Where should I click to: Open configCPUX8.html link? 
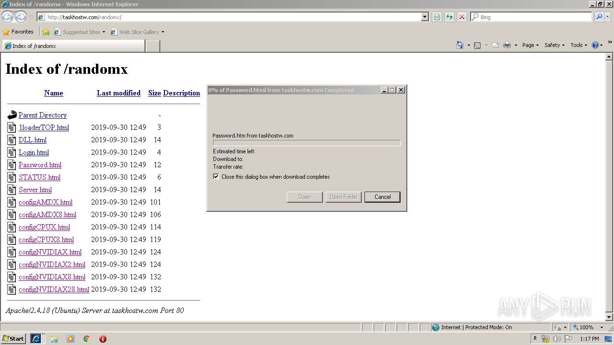[46, 240]
